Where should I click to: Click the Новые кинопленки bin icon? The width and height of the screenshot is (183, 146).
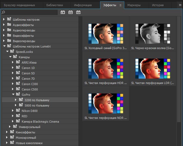pos(12,142)
